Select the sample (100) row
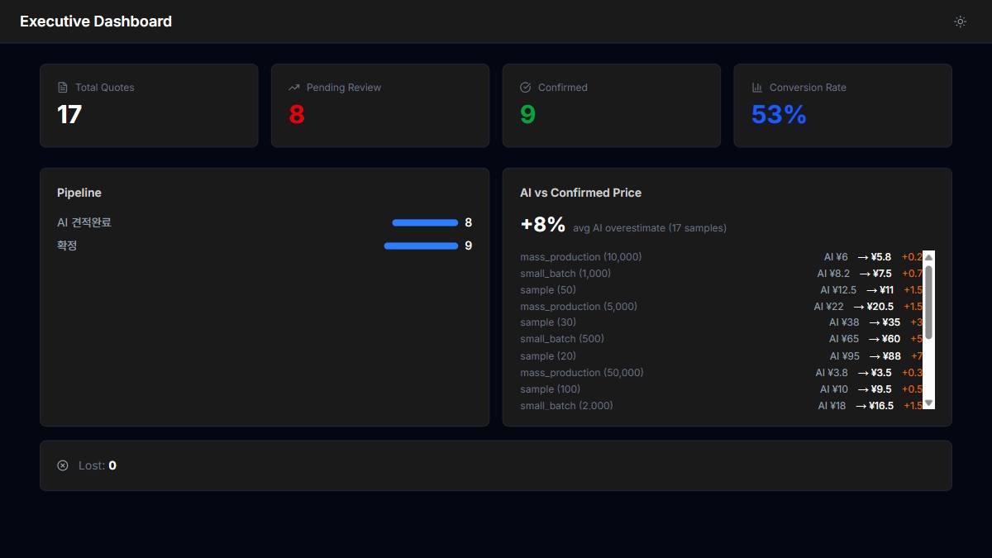Screen dimensions: 992x558 (722, 389)
